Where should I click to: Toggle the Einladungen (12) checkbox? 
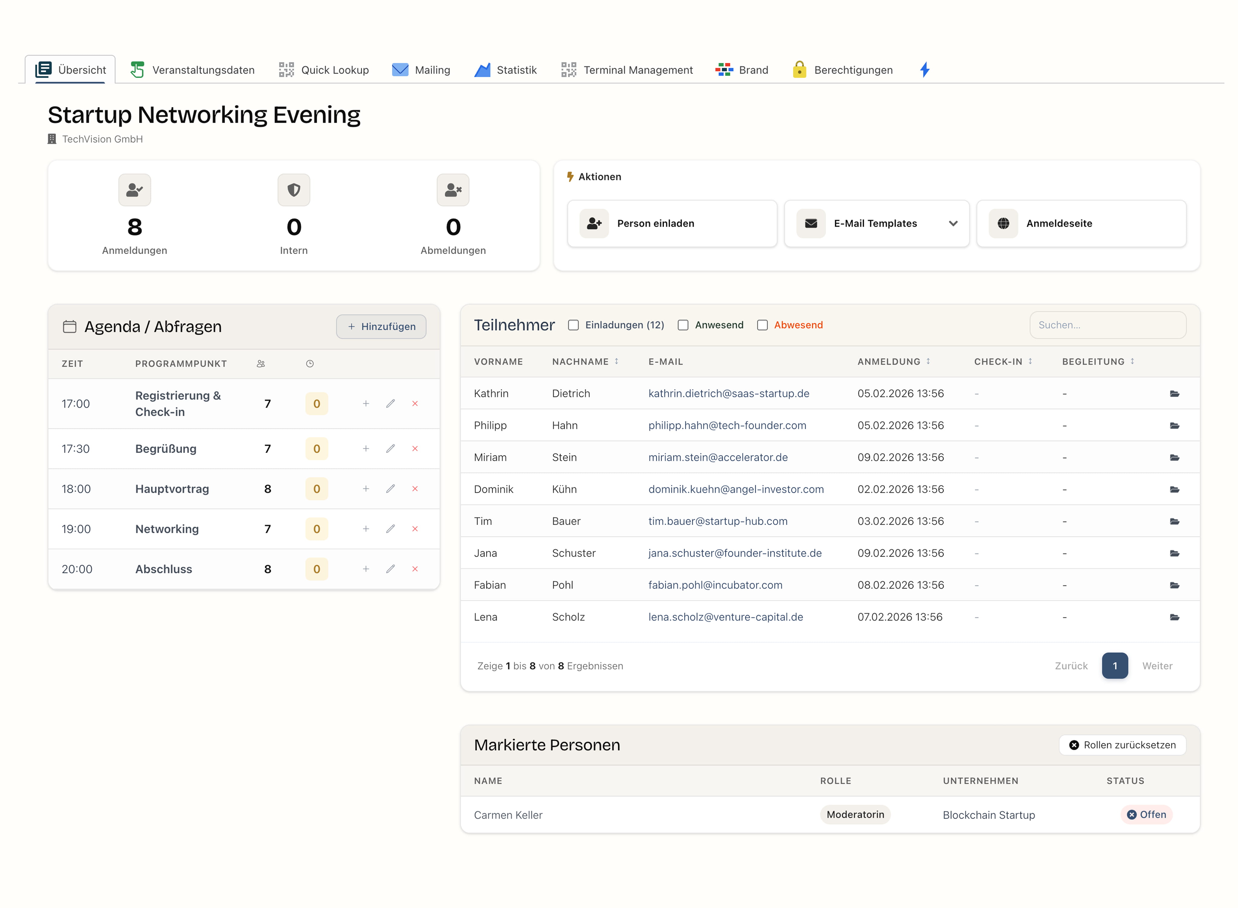(573, 325)
